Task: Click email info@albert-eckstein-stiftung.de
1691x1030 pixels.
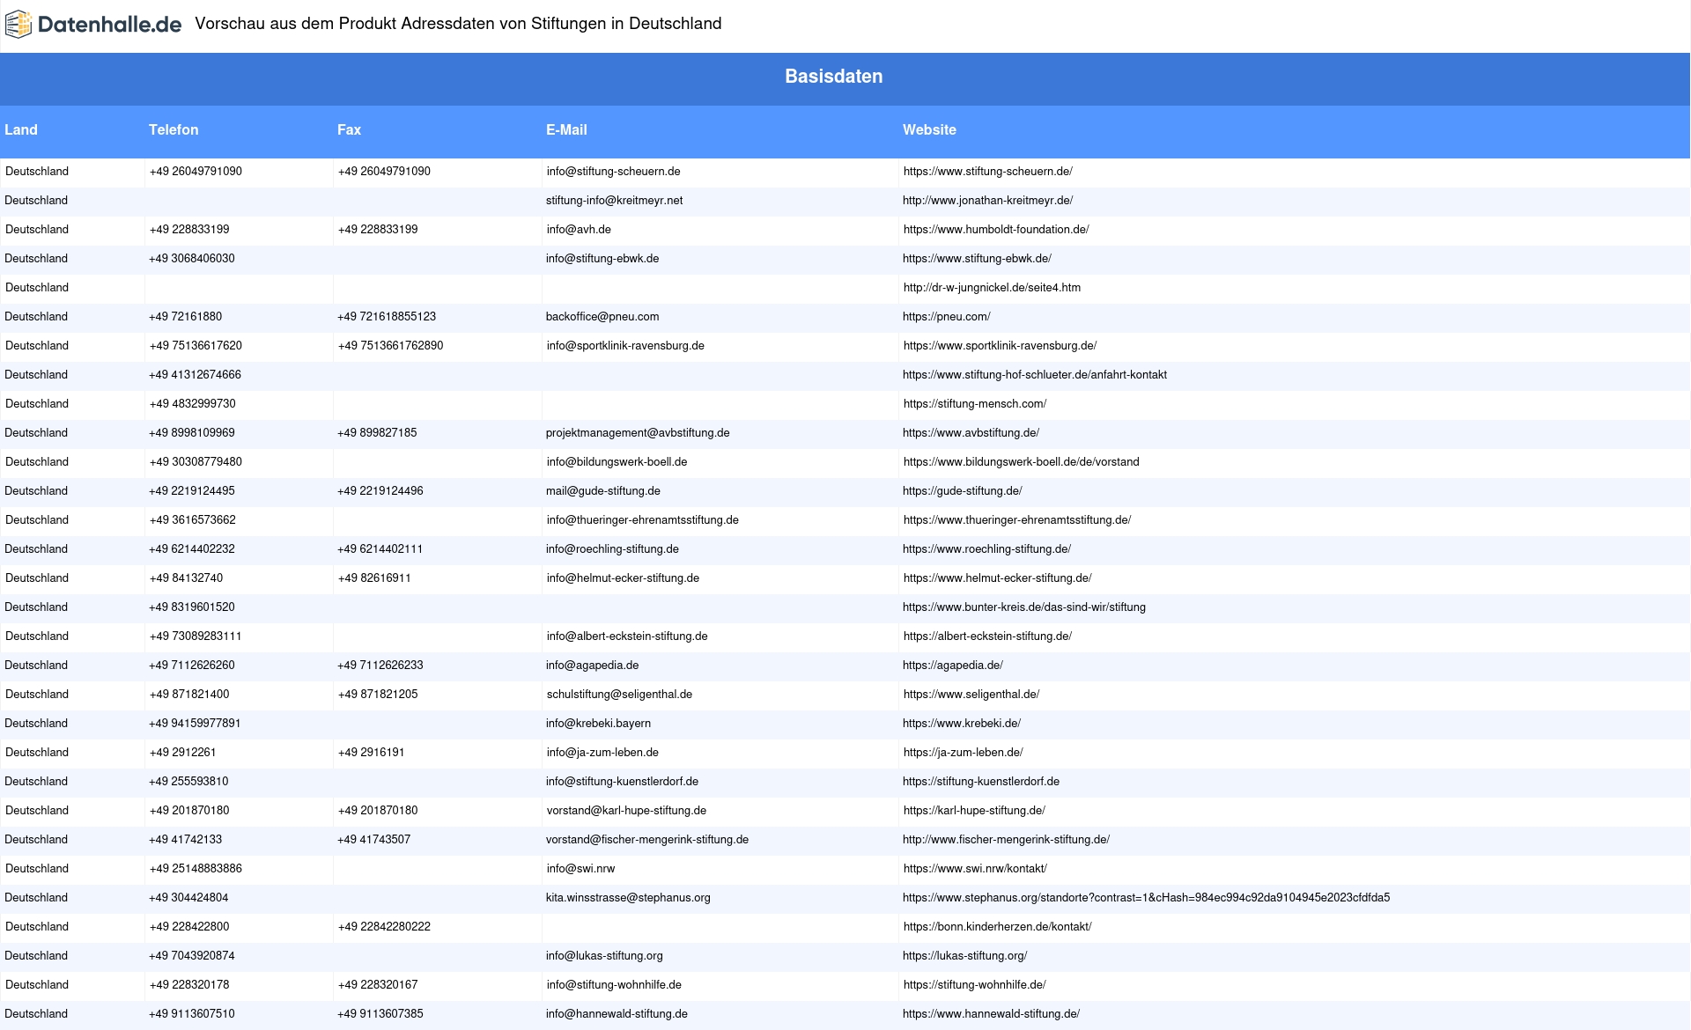Action: click(626, 636)
